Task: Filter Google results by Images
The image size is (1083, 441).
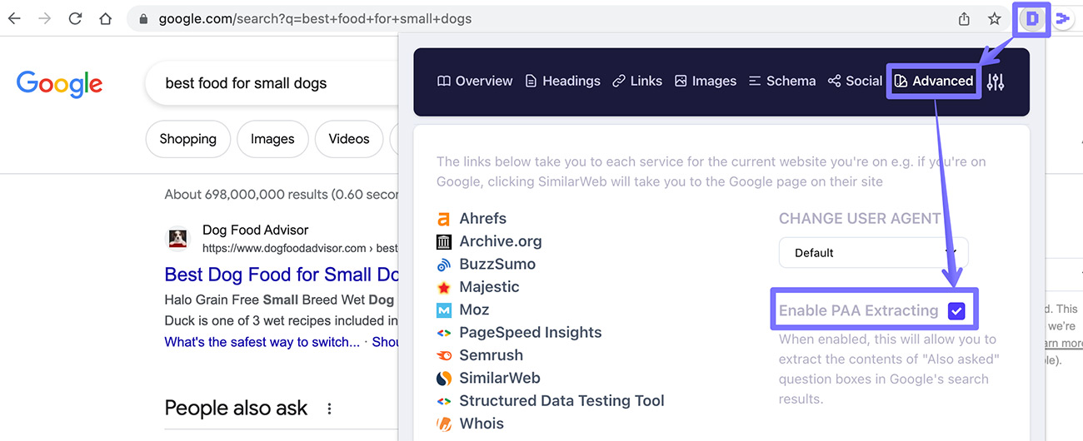Action: tap(272, 139)
